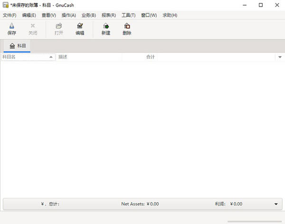Click the 保存 (Save) toolbar icon

click(x=12, y=27)
